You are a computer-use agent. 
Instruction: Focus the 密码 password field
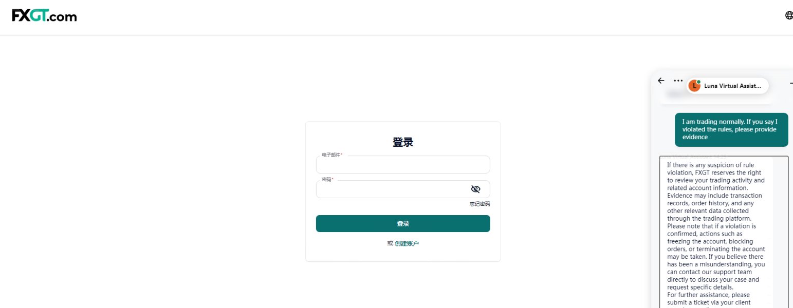(403, 189)
